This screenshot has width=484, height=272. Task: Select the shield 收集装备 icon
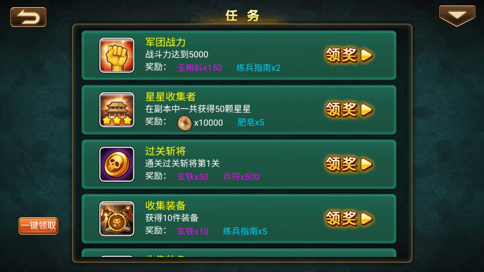[117, 219]
